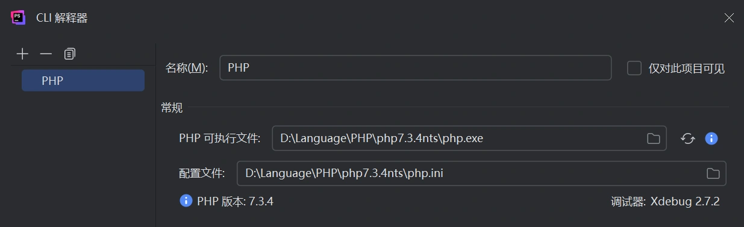Select PHP interpreter in left list
The image size is (744, 227).
coord(83,81)
